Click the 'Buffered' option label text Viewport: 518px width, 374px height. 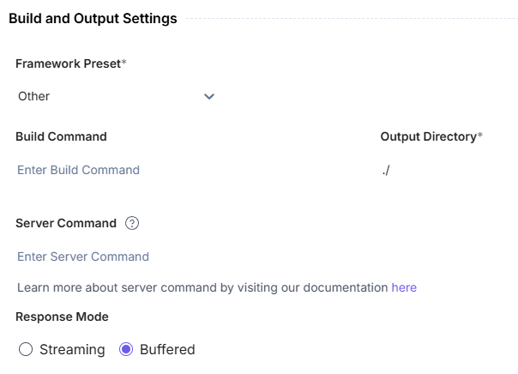pos(167,349)
